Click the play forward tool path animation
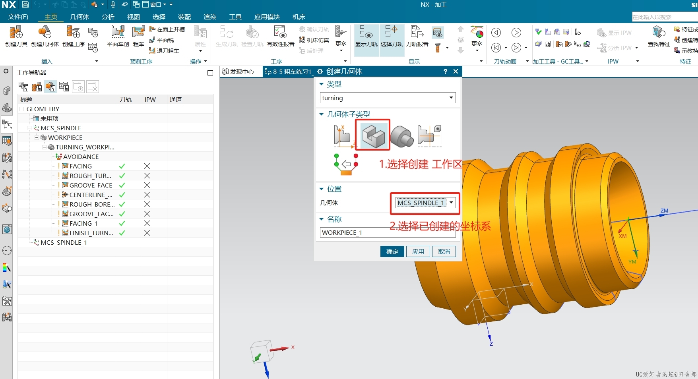 (516, 33)
